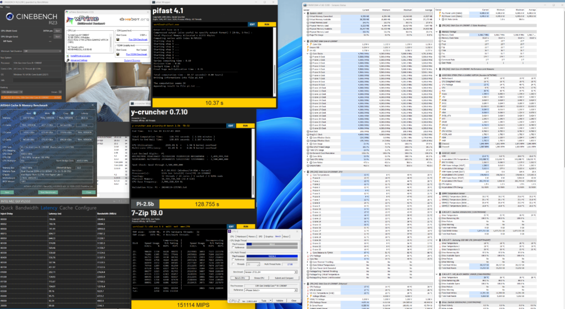The height and width of the screenshot is (309, 565).
Task: Open the Details dropdown in Cinebench ranking
Action: point(60,92)
